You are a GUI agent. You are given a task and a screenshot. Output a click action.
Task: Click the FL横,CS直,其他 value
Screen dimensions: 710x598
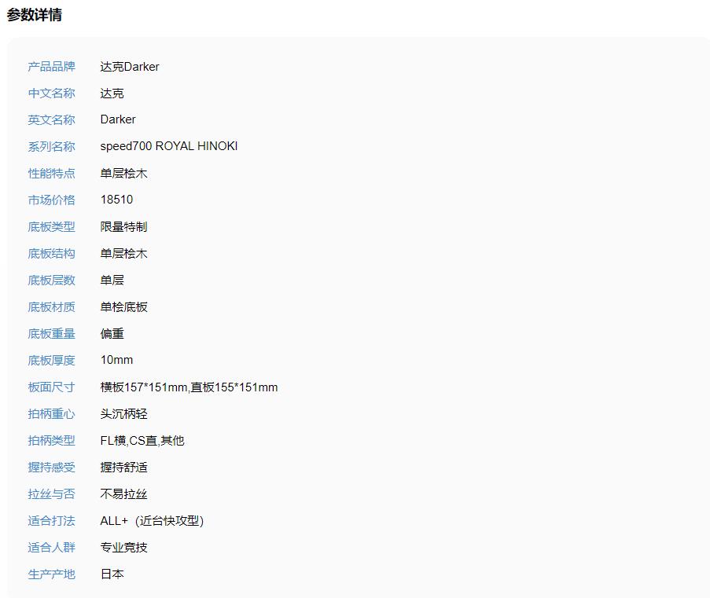pos(142,441)
